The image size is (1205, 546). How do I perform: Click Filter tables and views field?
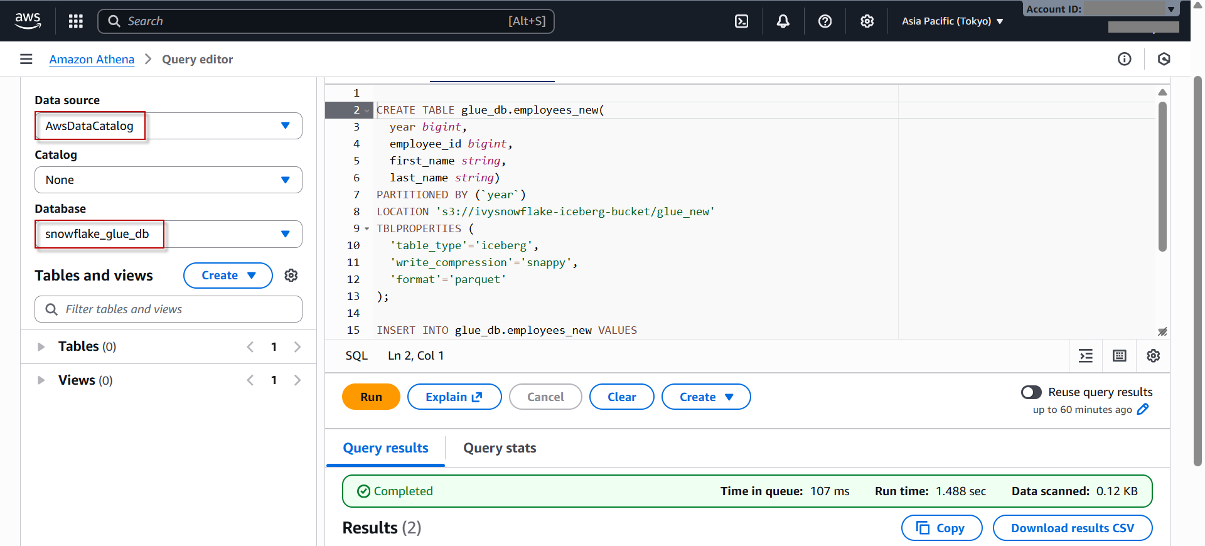(168, 309)
